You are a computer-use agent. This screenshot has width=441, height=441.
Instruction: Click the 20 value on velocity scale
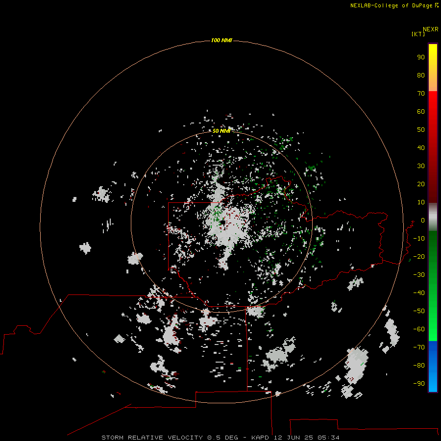tap(421, 184)
